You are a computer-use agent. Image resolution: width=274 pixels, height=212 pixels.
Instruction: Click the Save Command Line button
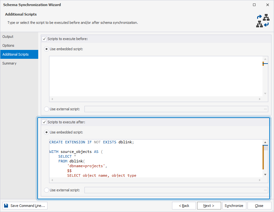click(x=25, y=206)
